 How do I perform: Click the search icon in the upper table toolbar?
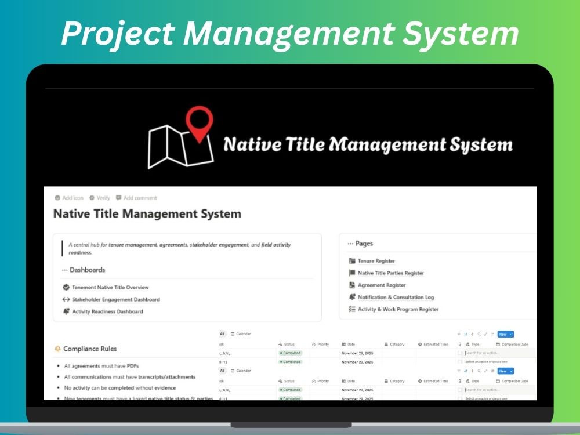pyautogui.click(x=479, y=335)
